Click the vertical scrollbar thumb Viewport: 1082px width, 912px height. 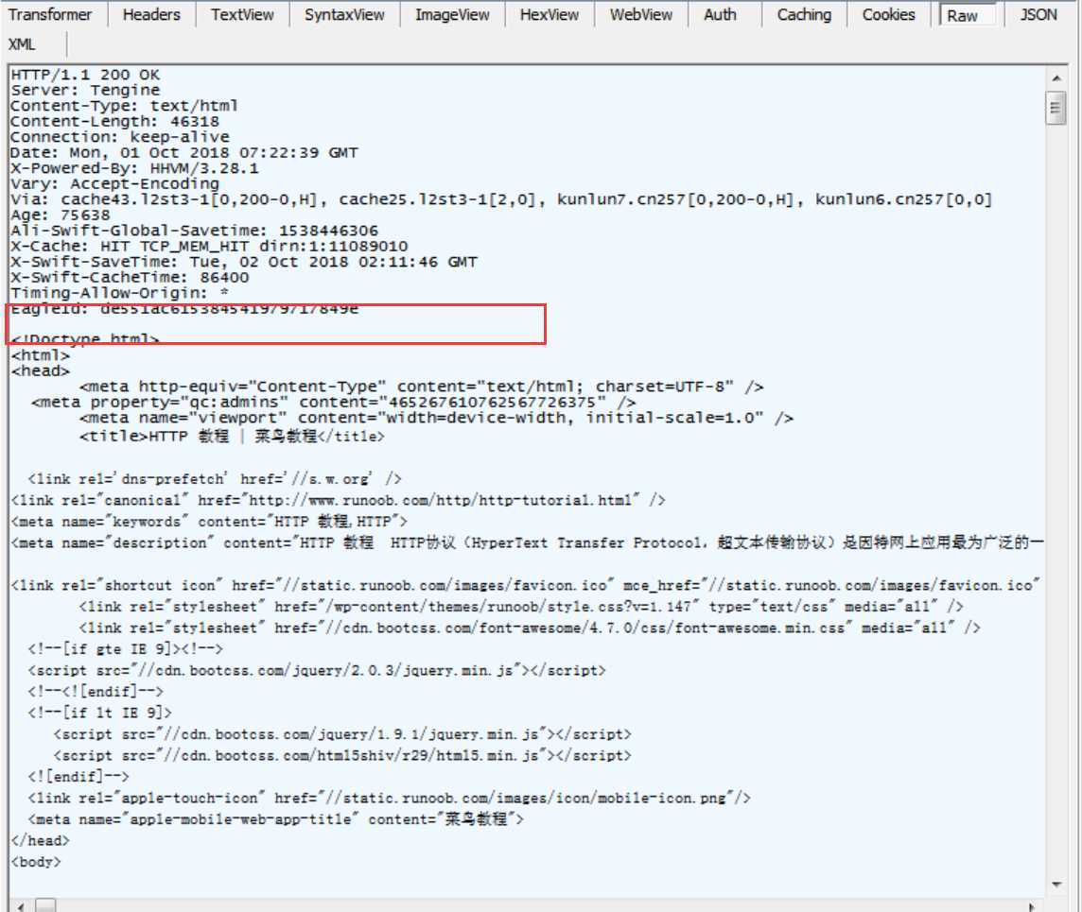click(x=1056, y=108)
